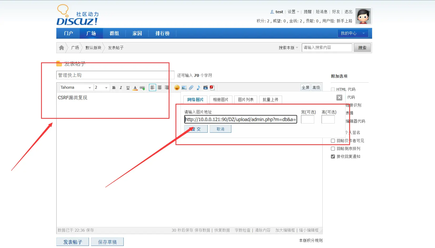Image resolution: width=435 pixels, height=248 pixels.
Task: Open the 门户 navigation item
Action: click(68, 33)
